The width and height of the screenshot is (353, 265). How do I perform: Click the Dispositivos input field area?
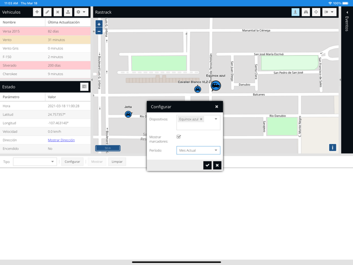[198, 123]
